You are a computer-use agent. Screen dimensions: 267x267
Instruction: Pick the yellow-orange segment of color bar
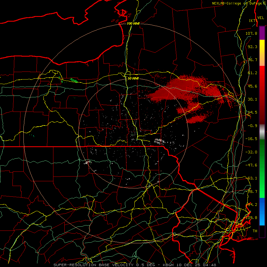click(262, 53)
